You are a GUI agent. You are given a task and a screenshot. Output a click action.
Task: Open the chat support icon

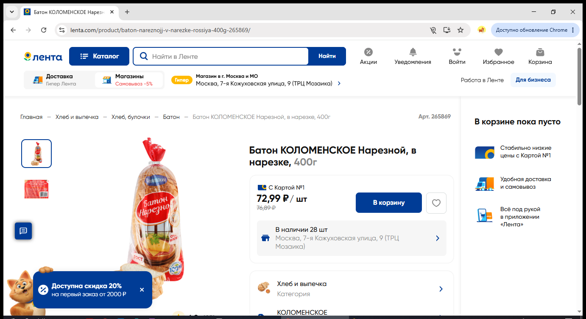coord(23,231)
